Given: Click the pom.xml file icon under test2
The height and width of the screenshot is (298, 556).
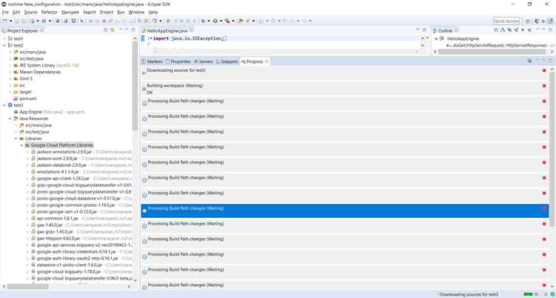Looking at the screenshot, I should point(16,99).
